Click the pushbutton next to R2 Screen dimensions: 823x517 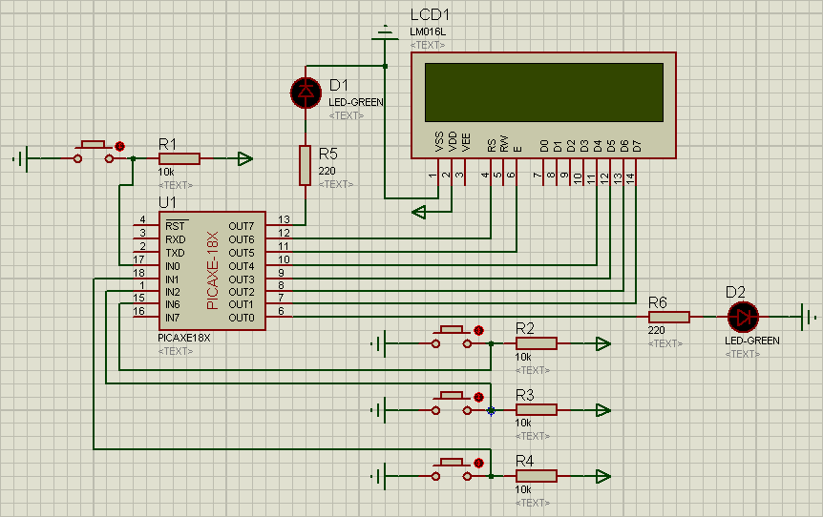[x=452, y=337]
